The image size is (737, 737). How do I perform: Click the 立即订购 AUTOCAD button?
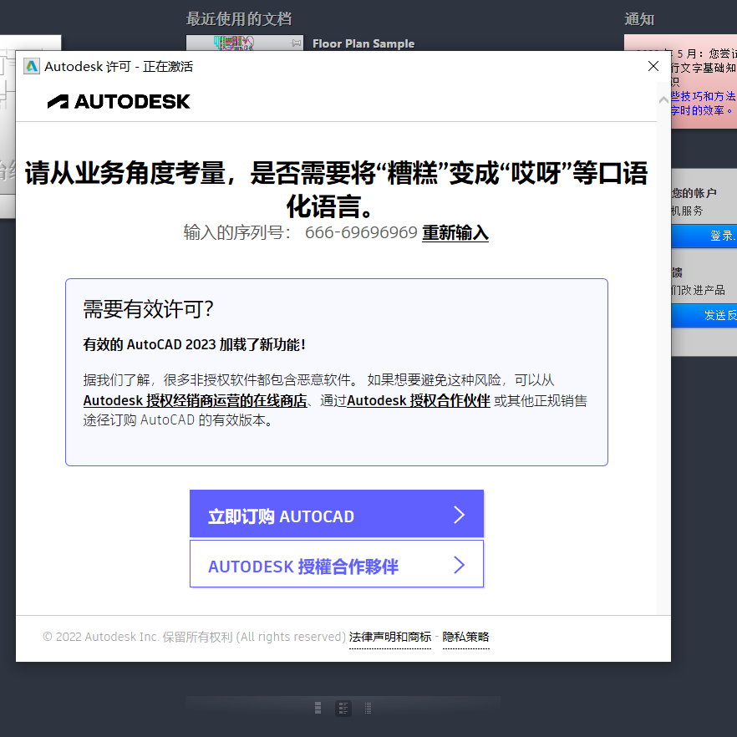(x=337, y=514)
